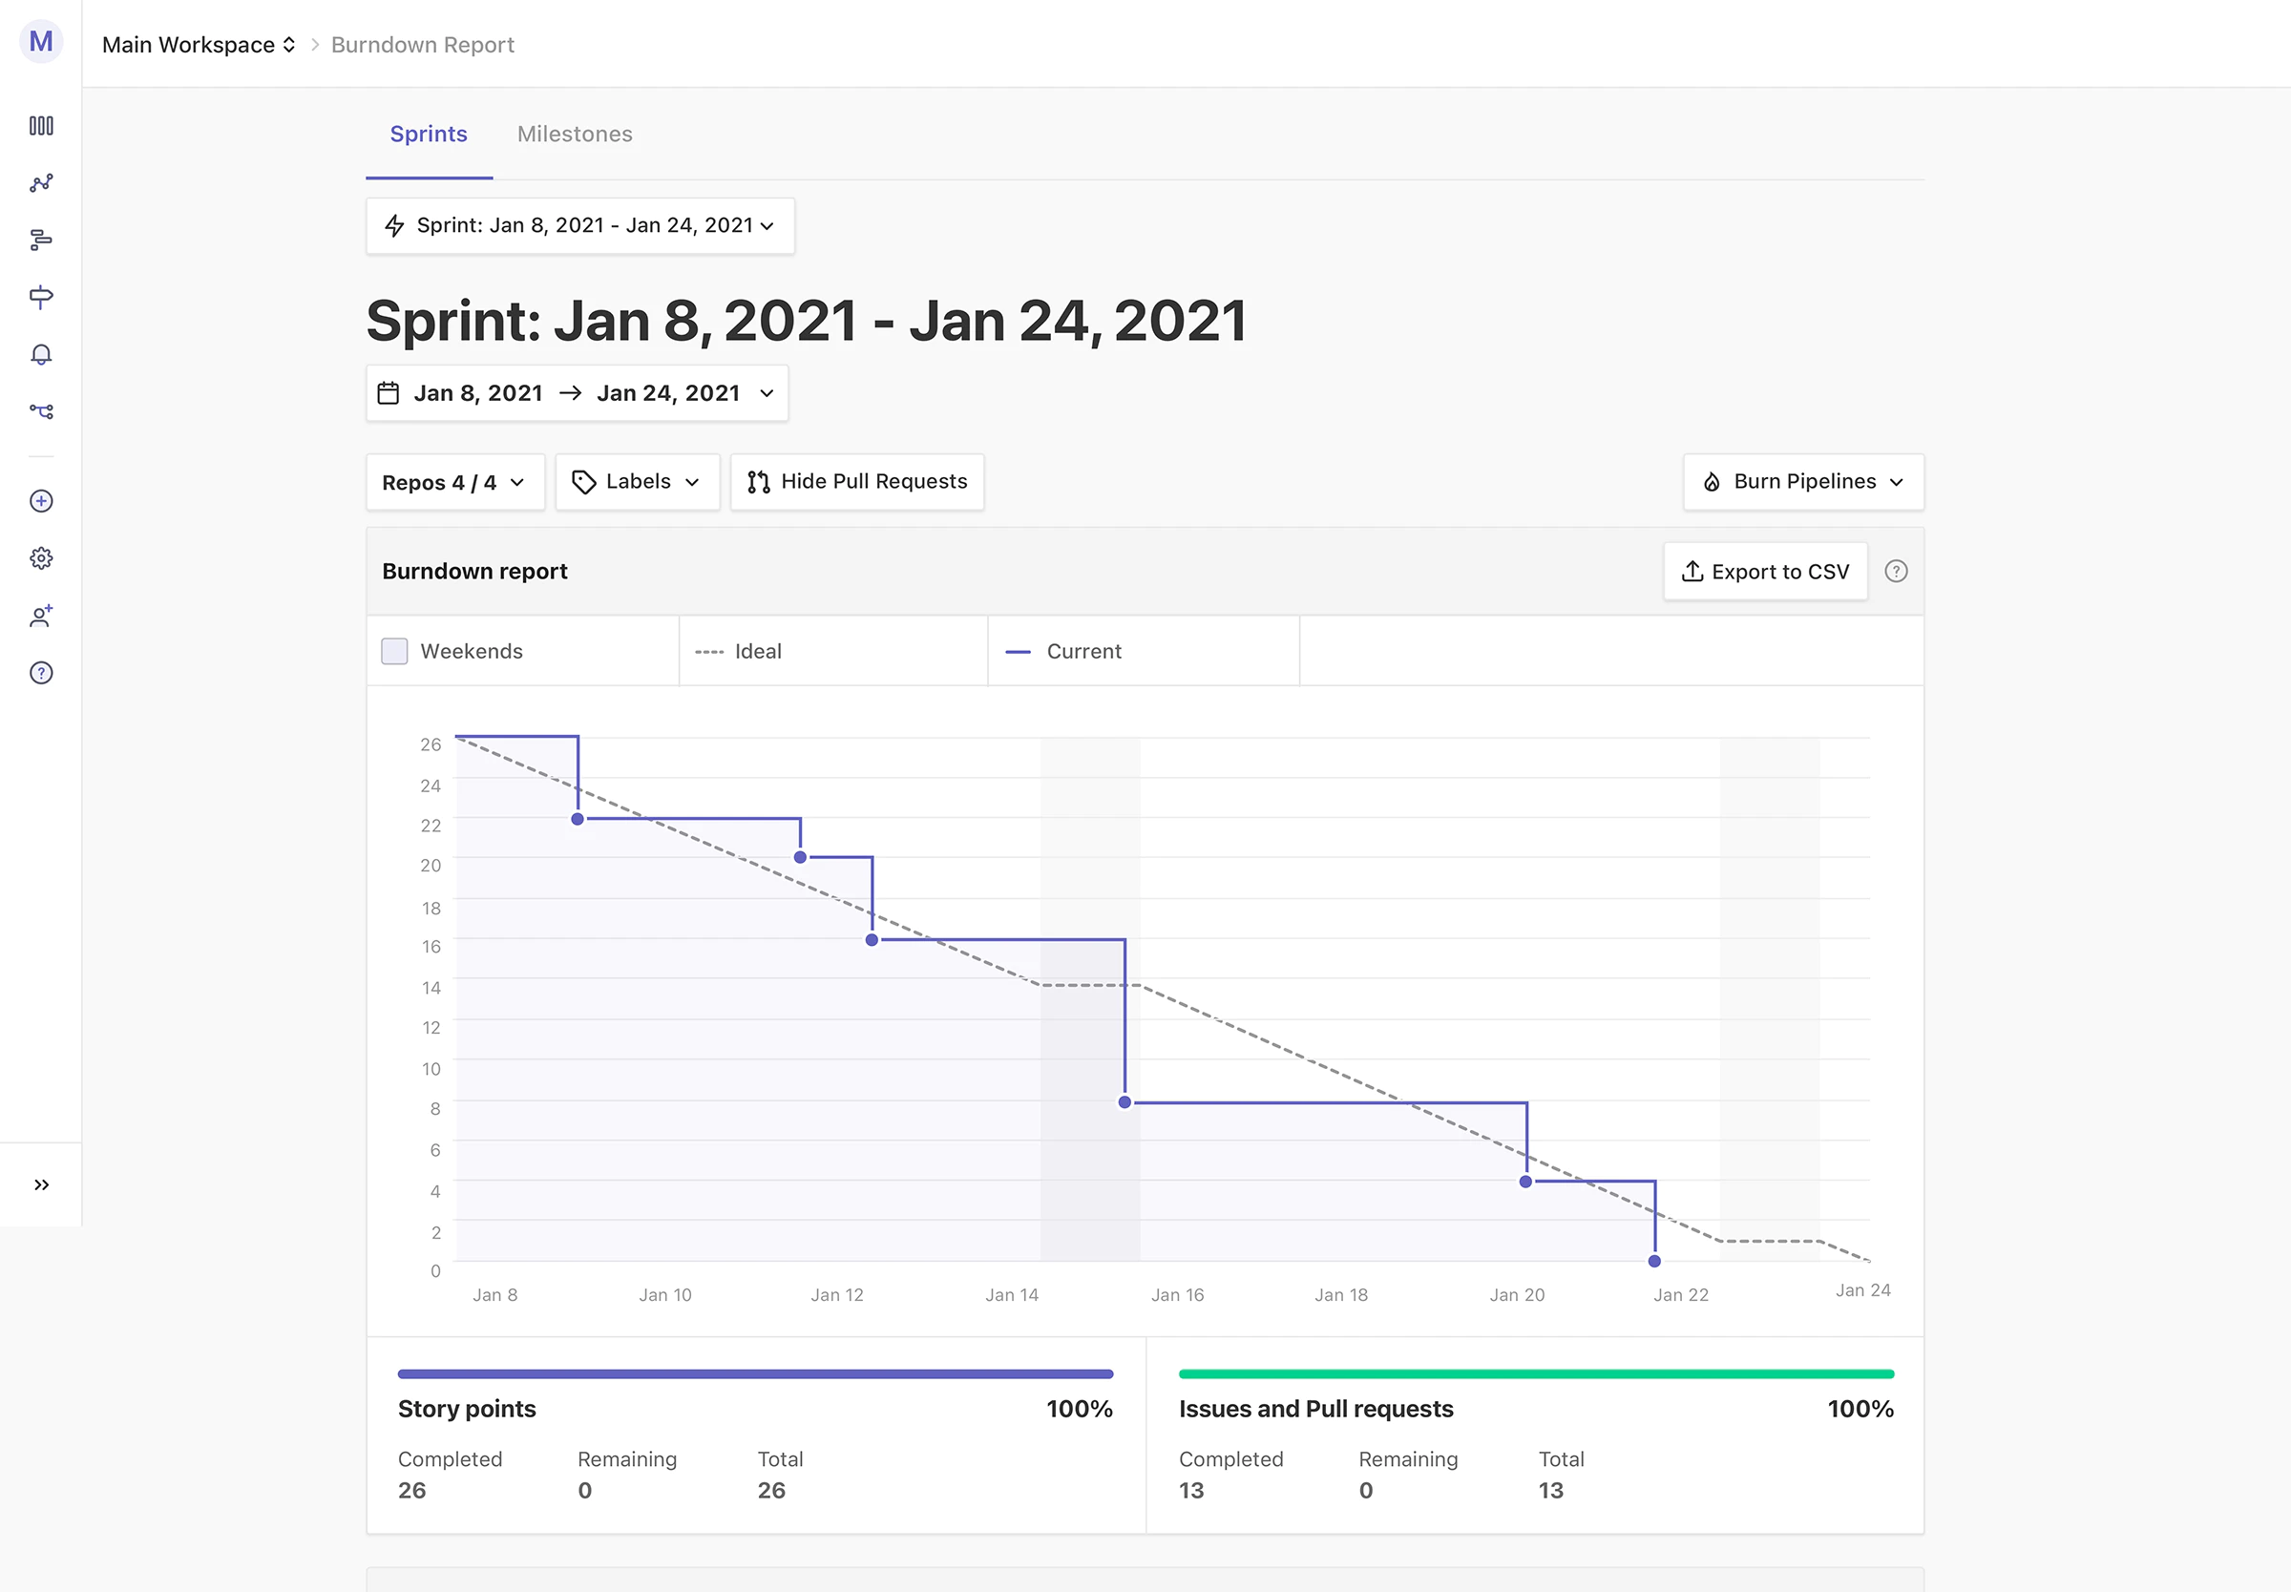Open the milestones signpost icon in sidebar
The height and width of the screenshot is (1592, 2291).
point(41,296)
